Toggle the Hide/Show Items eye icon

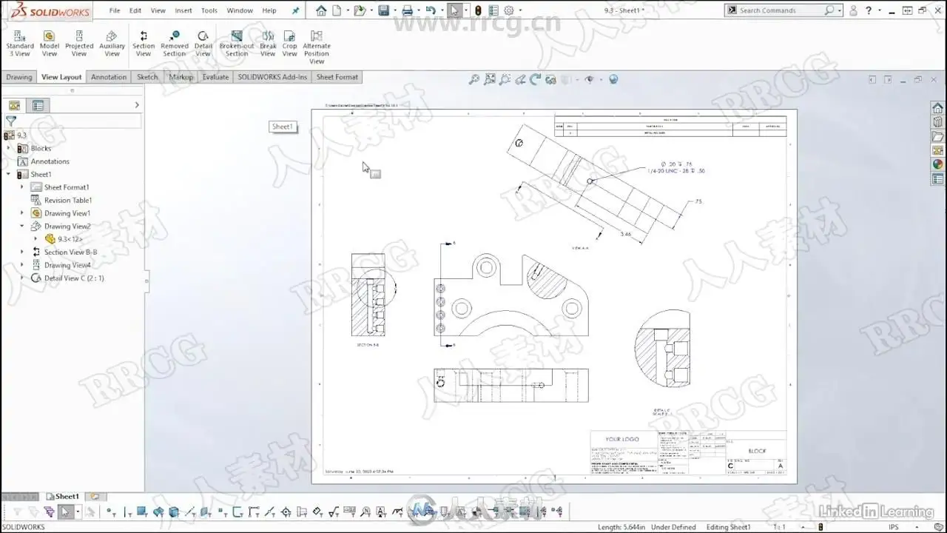point(590,79)
